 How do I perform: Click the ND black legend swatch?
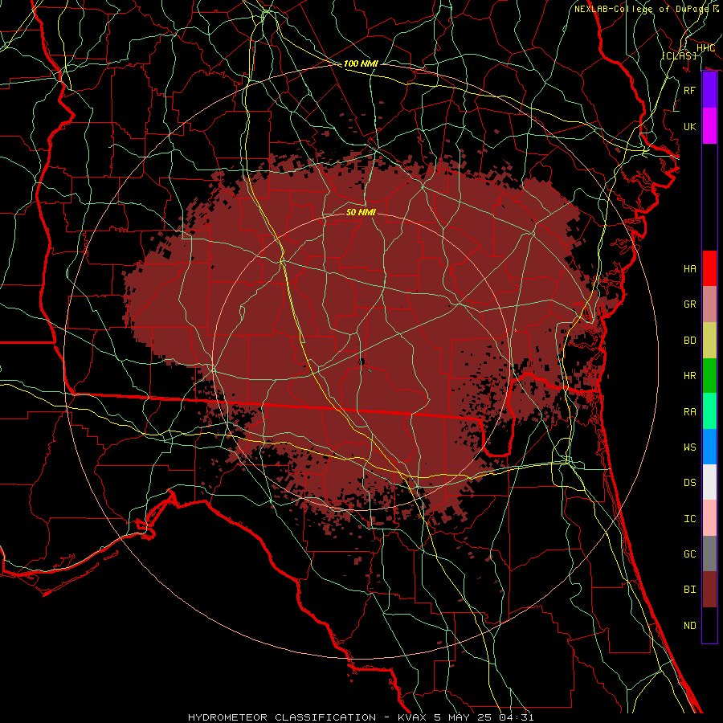click(709, 625)
